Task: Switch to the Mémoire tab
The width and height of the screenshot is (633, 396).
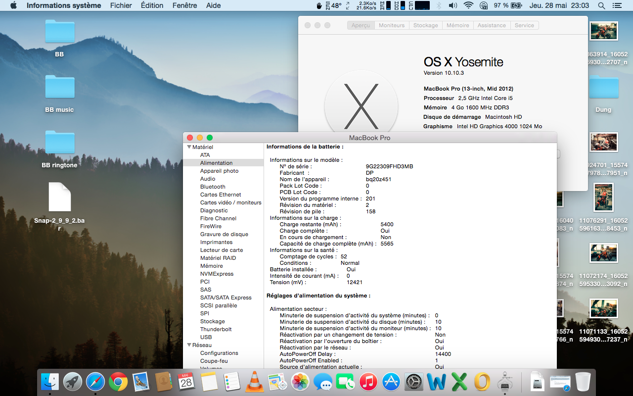Action: click(x=458, y=25)
